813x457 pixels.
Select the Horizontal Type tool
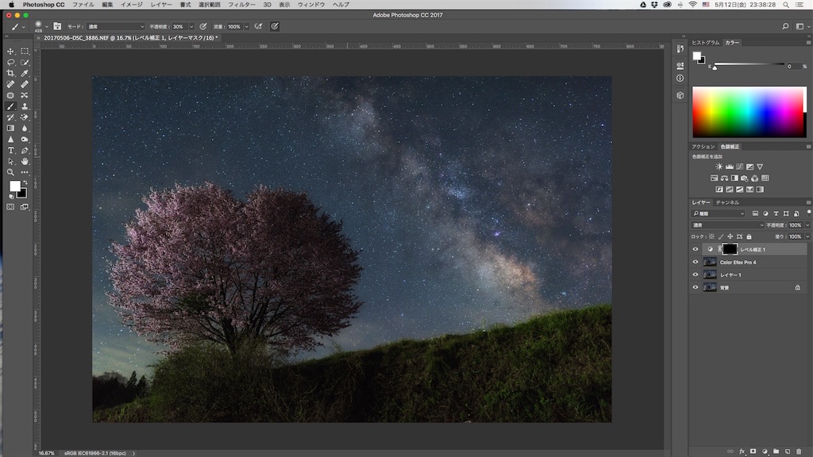click(x=10, y=150)
